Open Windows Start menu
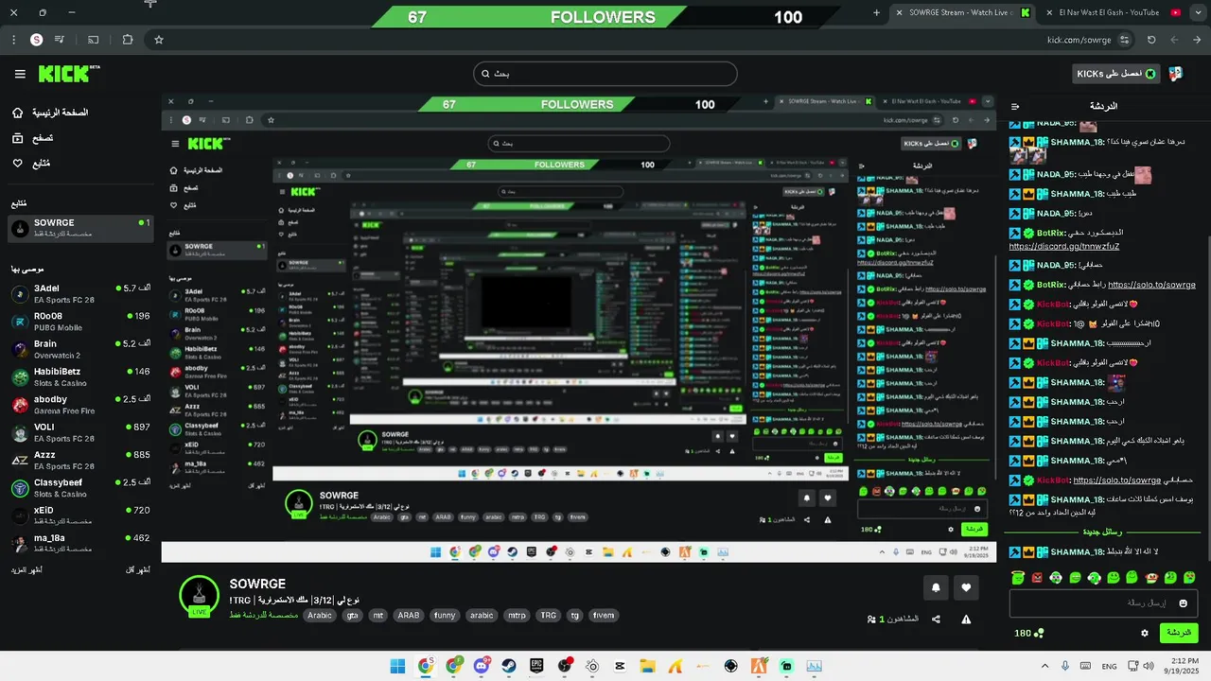Screen dimensions: 1211x681 click(x=397, y=666)
